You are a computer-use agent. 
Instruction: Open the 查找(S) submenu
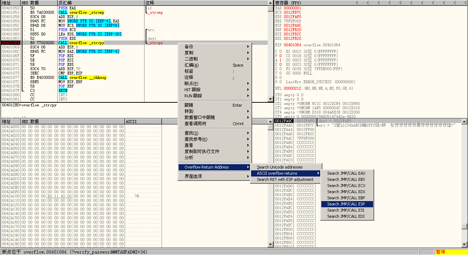point(215,133)
